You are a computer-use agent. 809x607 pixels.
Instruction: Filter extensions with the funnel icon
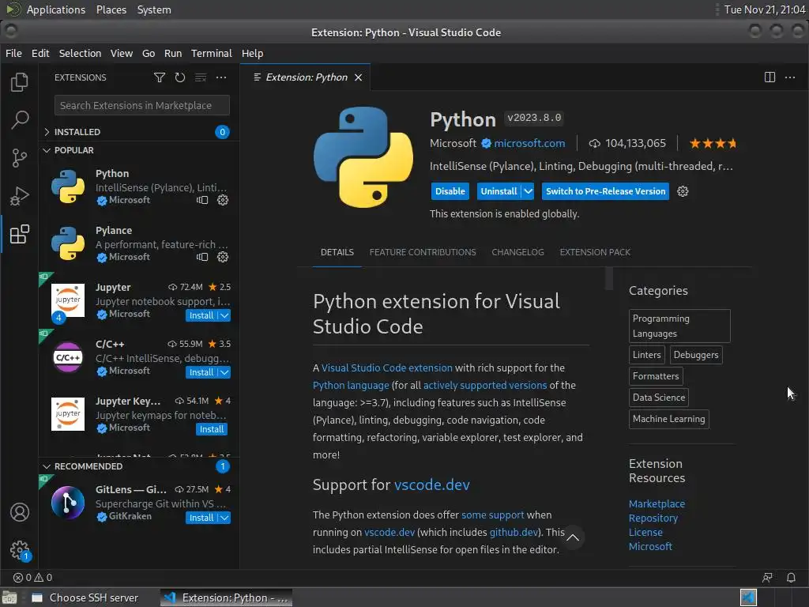tap(160, 77)
